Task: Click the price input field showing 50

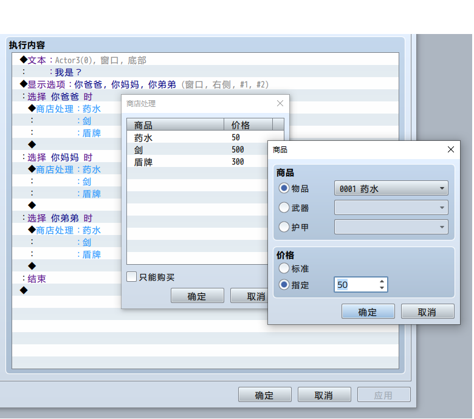Action: [356, 285]
